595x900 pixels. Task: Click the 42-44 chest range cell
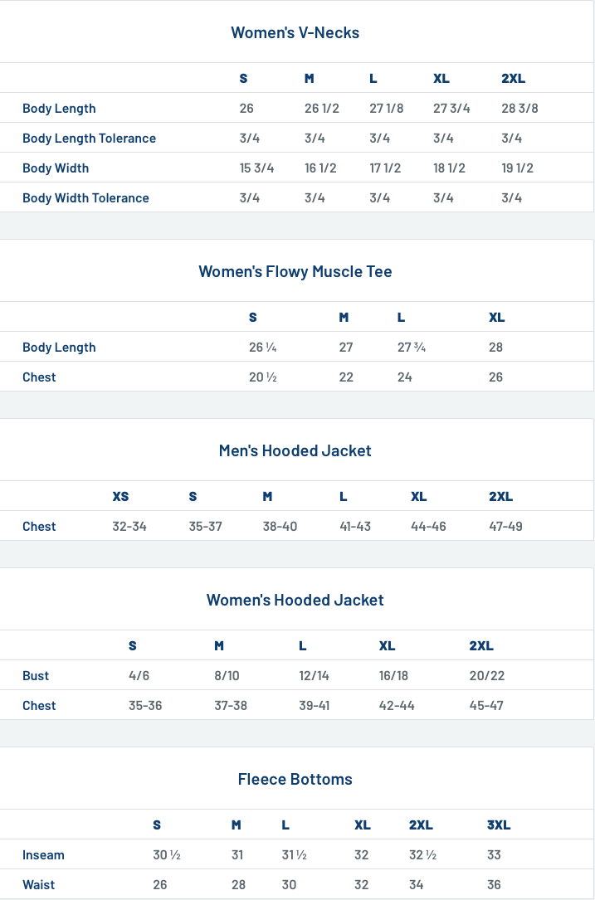pos(397,705)
